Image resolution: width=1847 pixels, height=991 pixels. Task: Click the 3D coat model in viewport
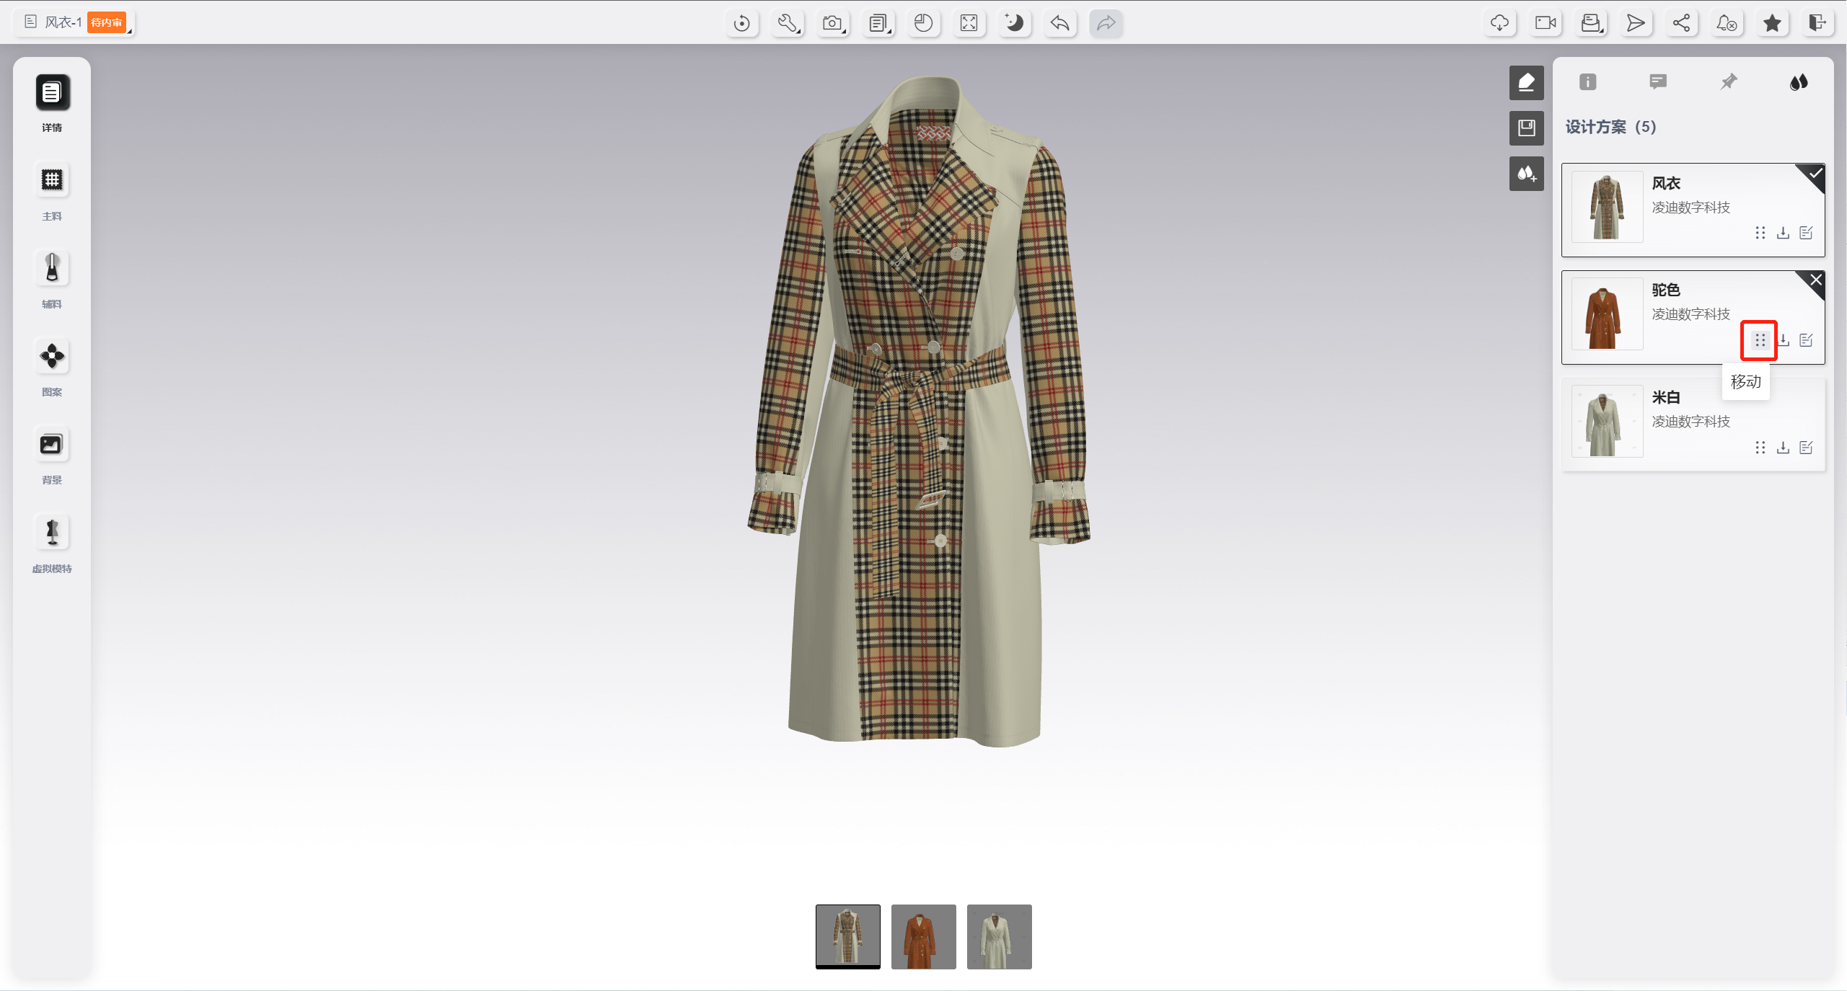[x=917, y=411]
